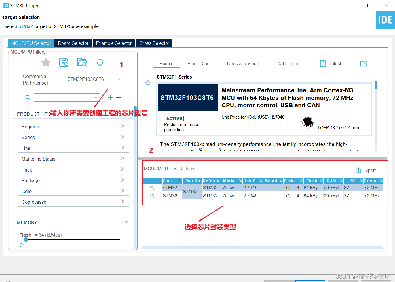Image resolution: width=395 pixels, height=282 pixels.
Task: Favorite the STM32F1 Series with star icon
Action: [148, 83]
